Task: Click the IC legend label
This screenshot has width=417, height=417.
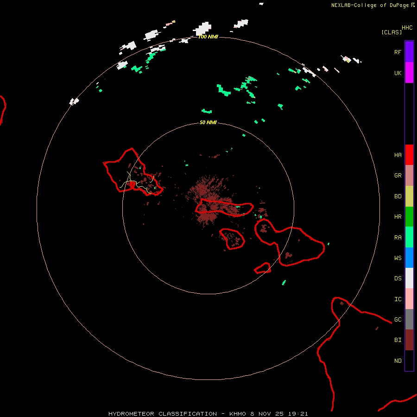Action: 398,299
